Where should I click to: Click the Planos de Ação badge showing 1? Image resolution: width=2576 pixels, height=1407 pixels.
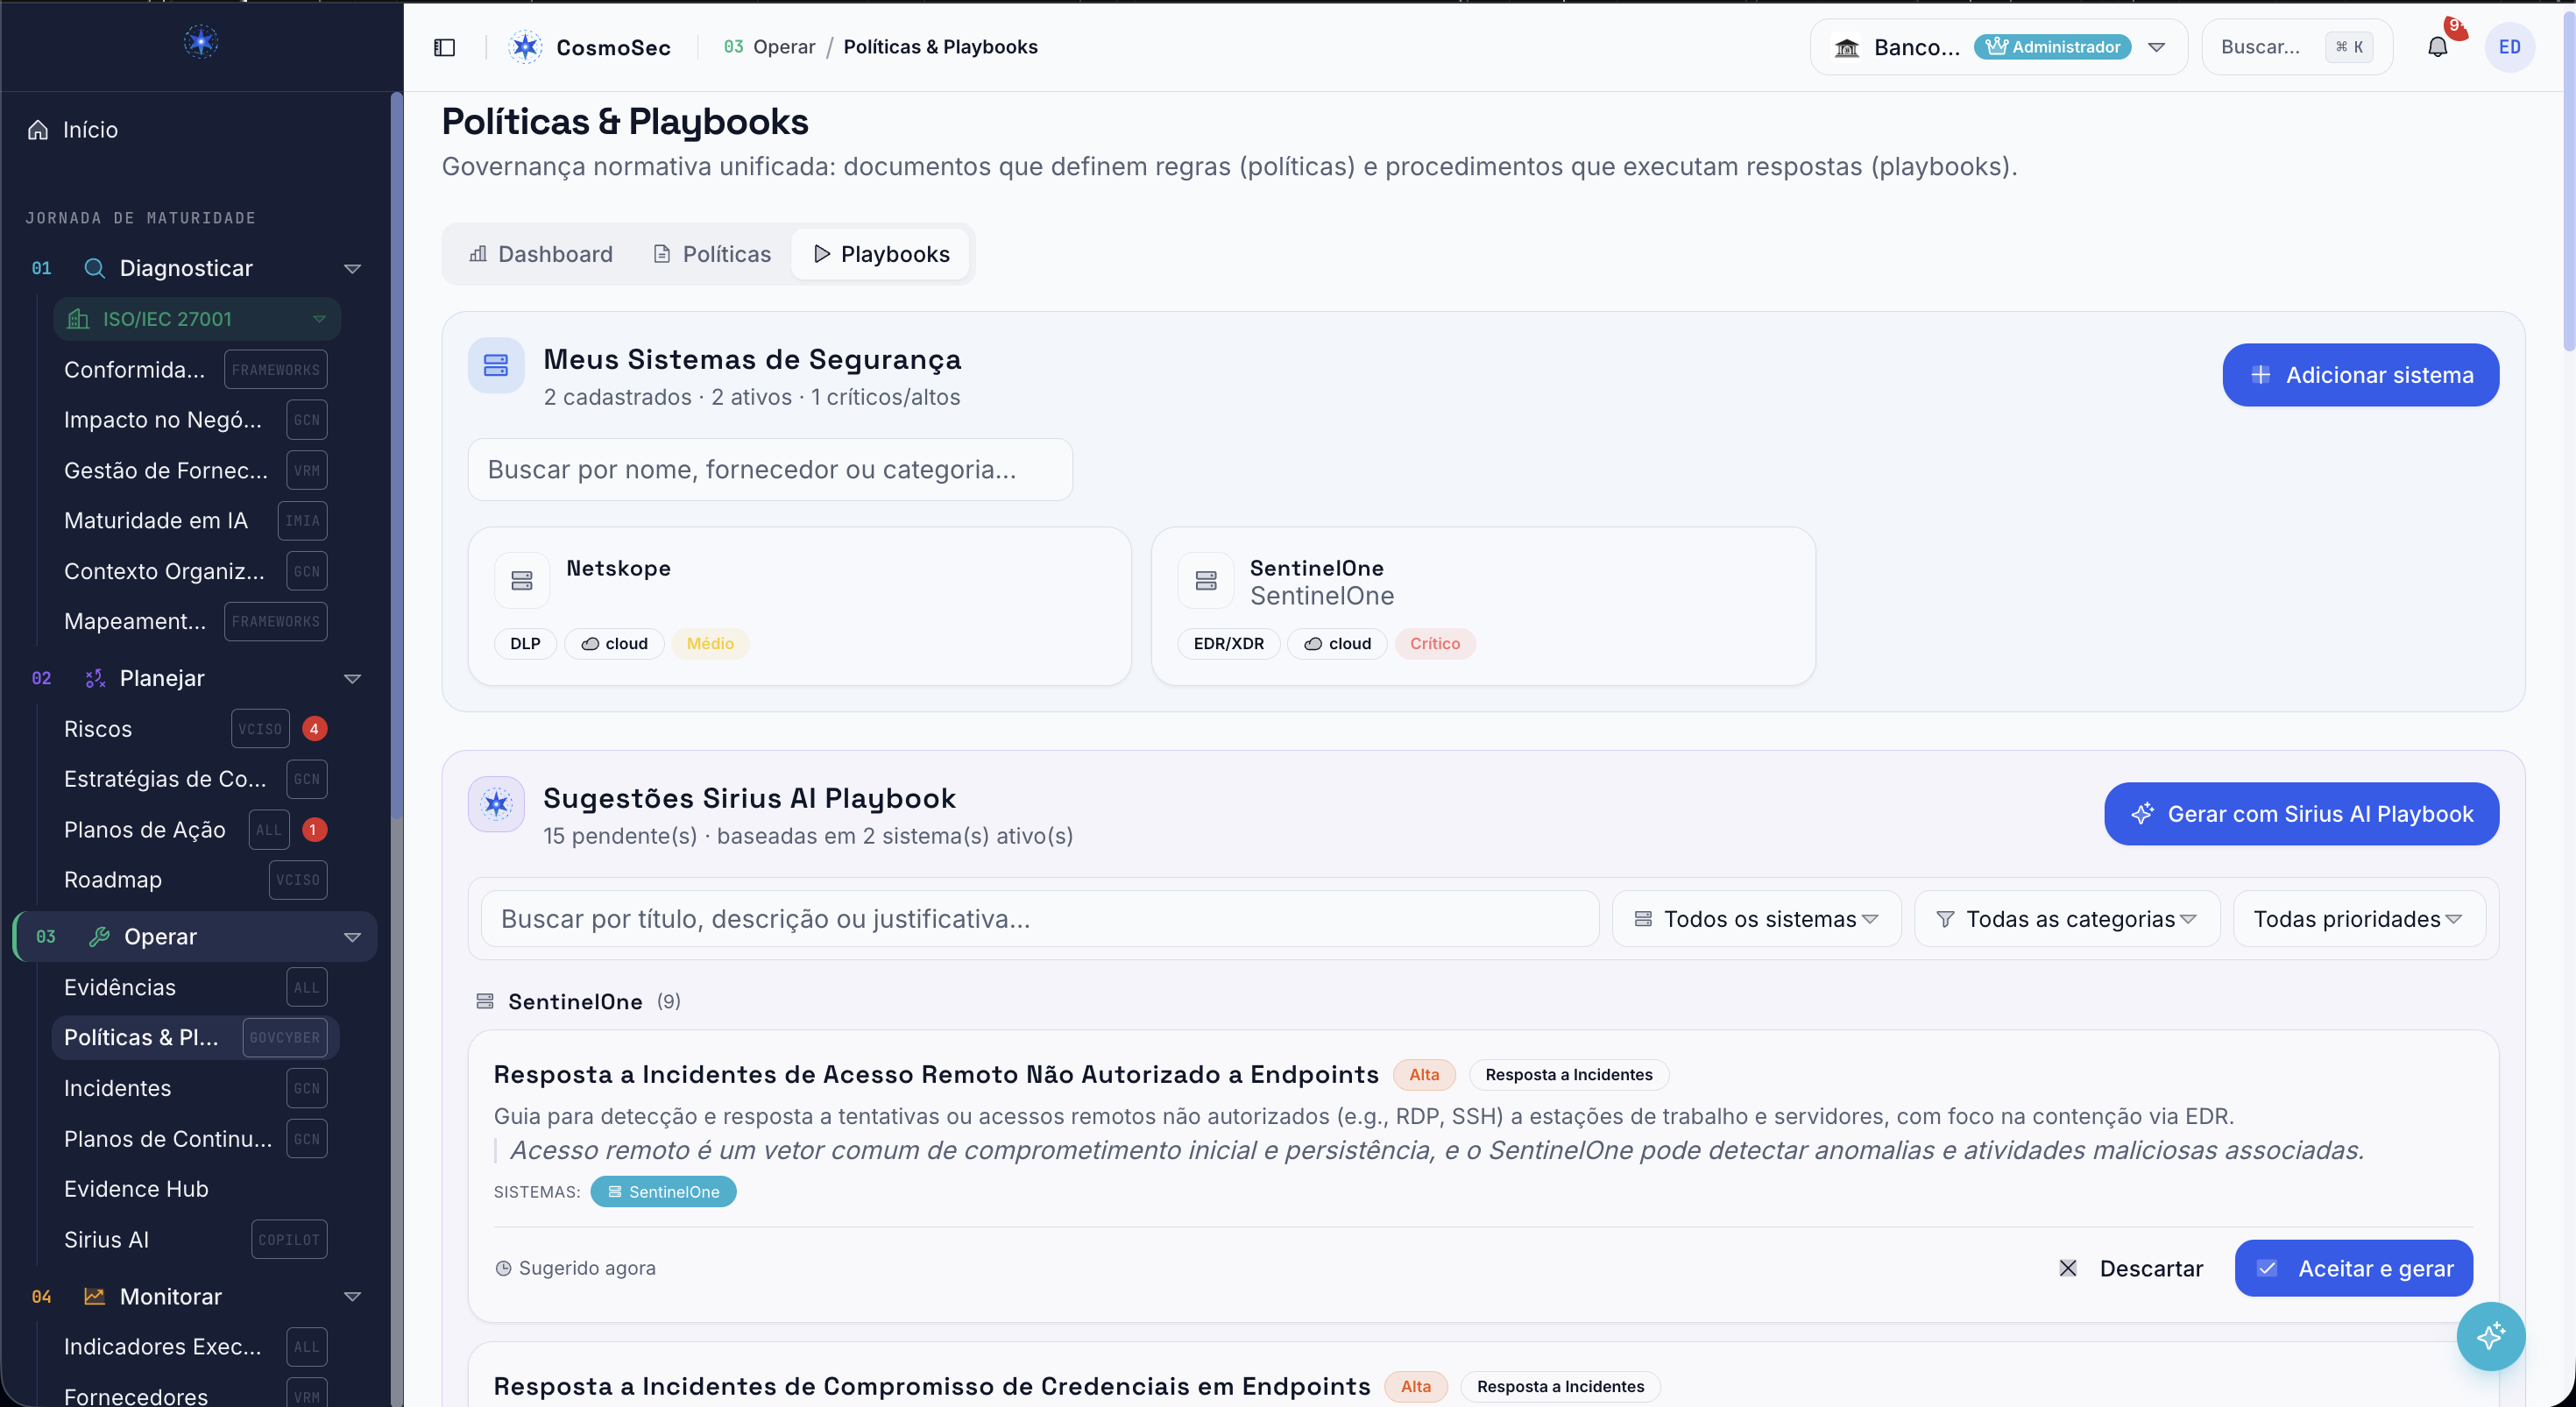click(314, 829)
